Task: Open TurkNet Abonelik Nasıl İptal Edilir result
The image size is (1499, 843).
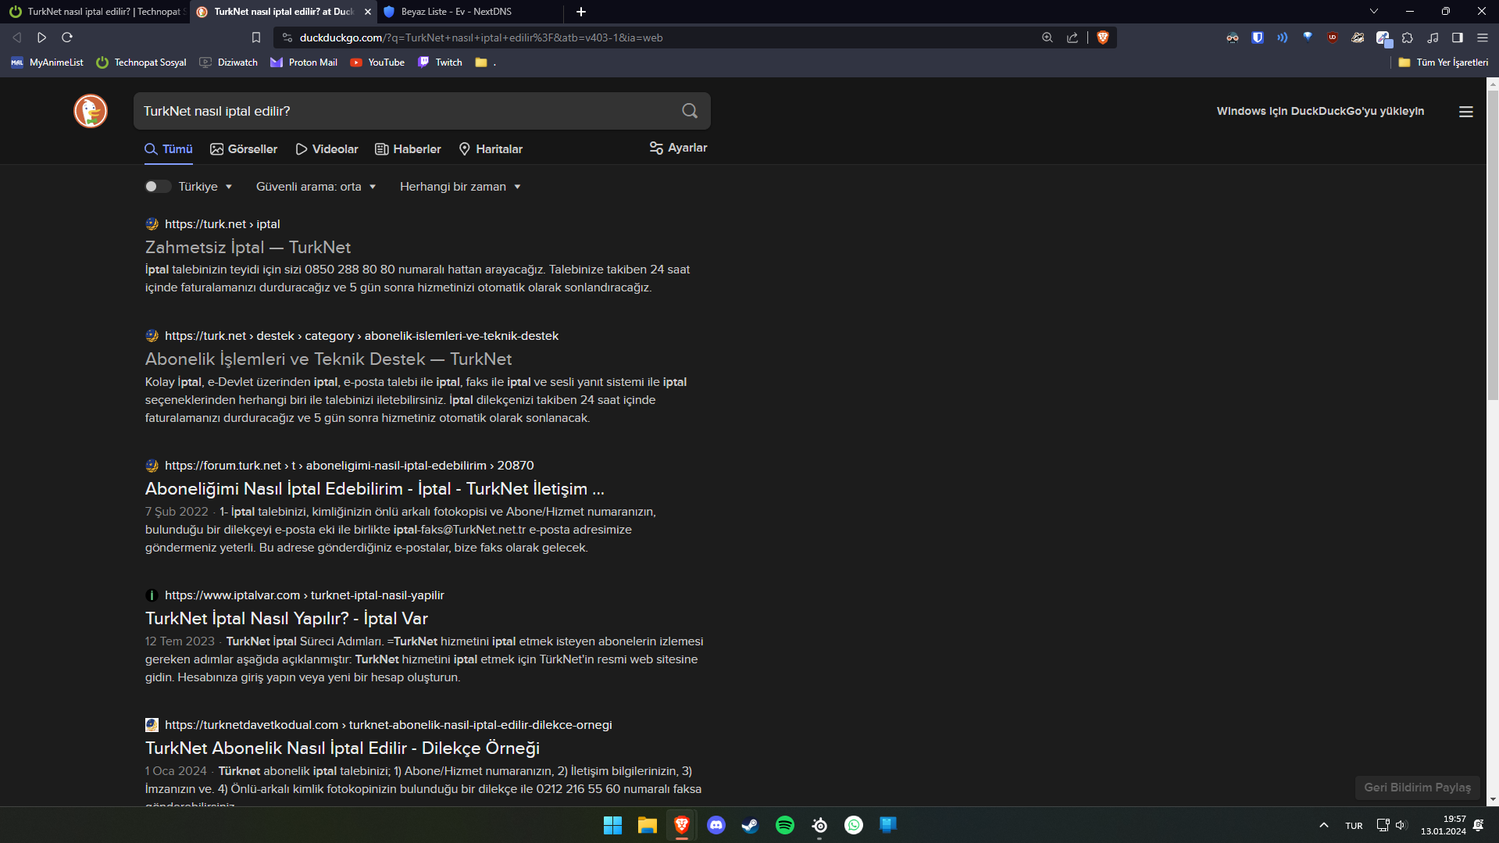Action: [342, 748]
